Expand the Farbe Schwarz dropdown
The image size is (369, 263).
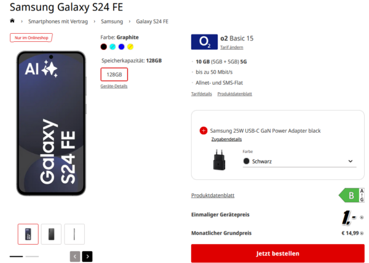[298, 161]
